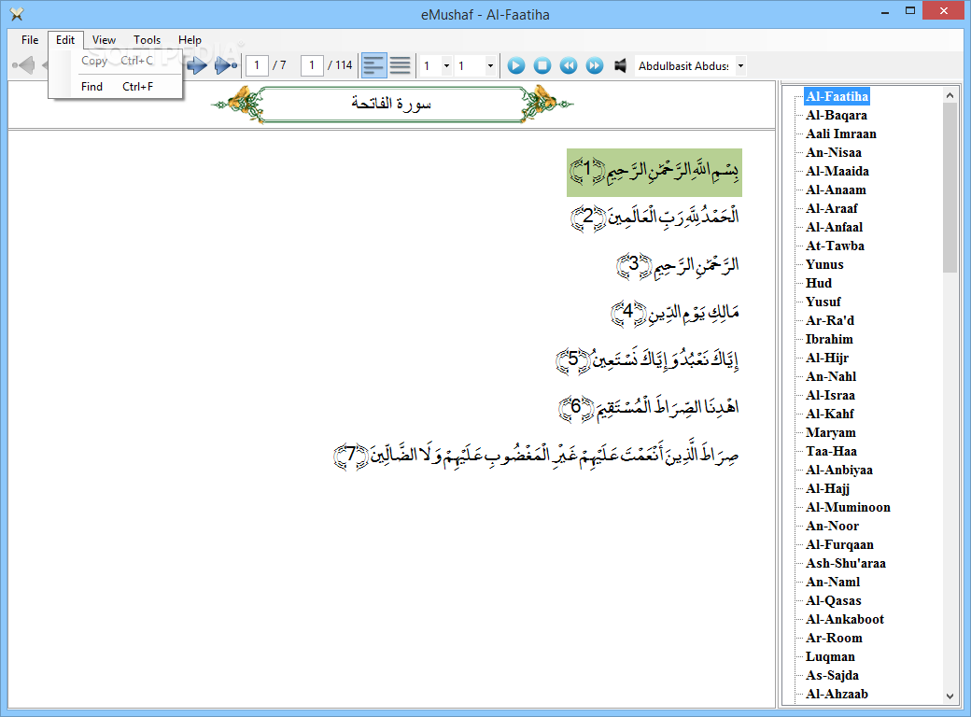The image size is (971, 717).
Task: Select Al-Furqaan surah
Action: [x=839, y=544]
